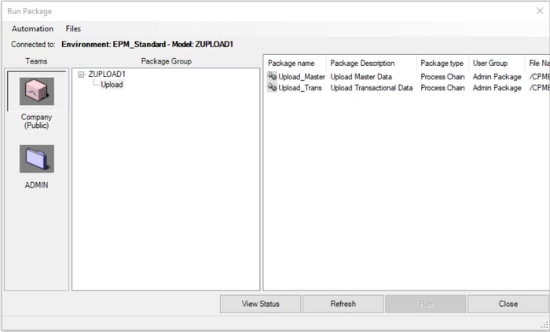The height and width of the screenshot is (332, 550).
Task: Open the Files menu
Action: pyautogui.click(x=73, y=28)
